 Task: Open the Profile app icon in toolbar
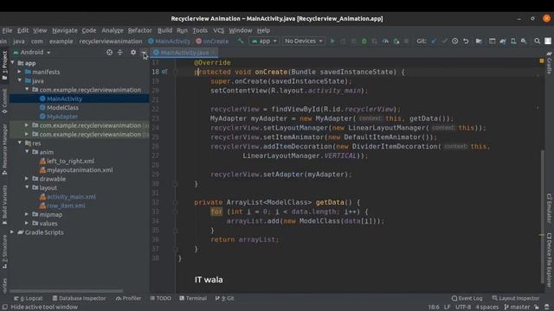tap(385, 41)
